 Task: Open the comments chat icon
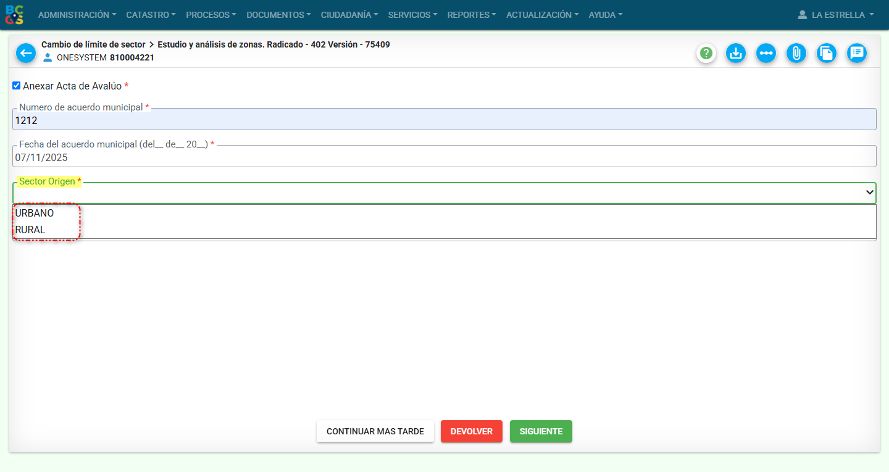click(x=857, y=54)
